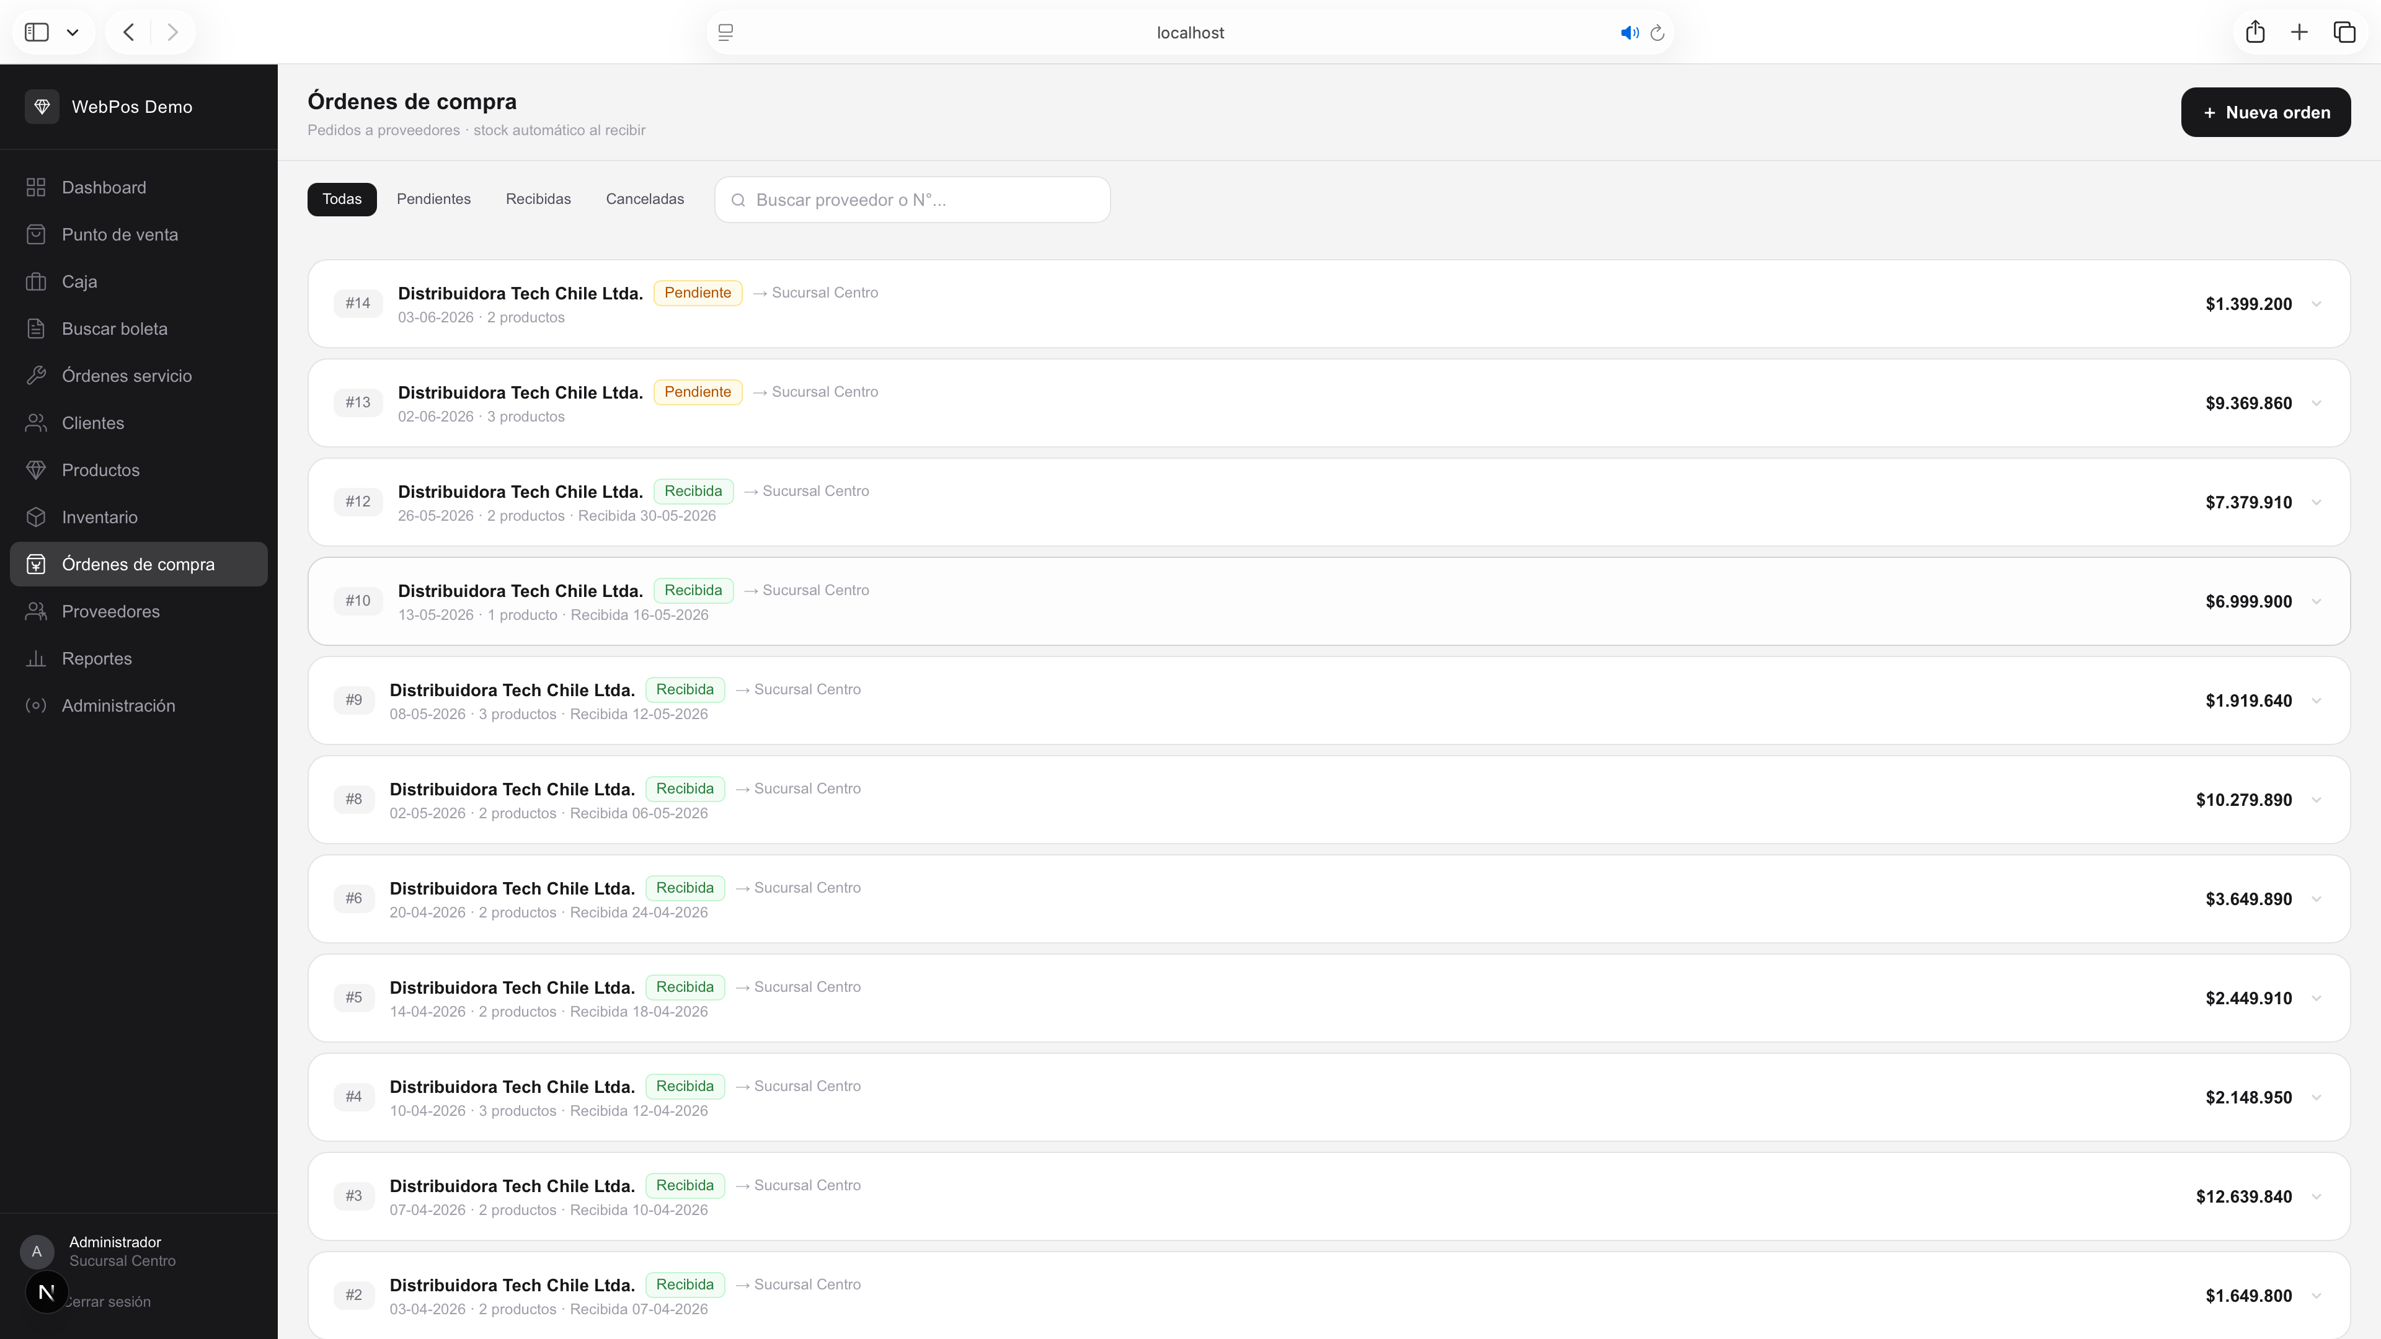Open the browser share icon
The image size is (2381, 1339).
click(x=2255, y=32)
